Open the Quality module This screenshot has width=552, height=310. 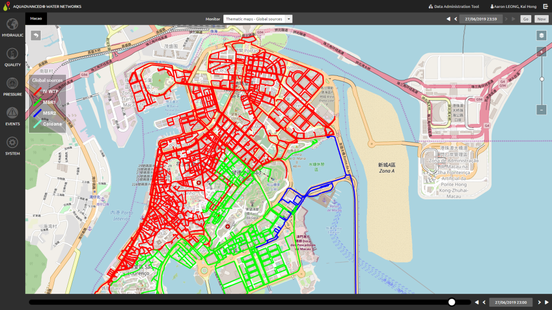coord(12,56)
